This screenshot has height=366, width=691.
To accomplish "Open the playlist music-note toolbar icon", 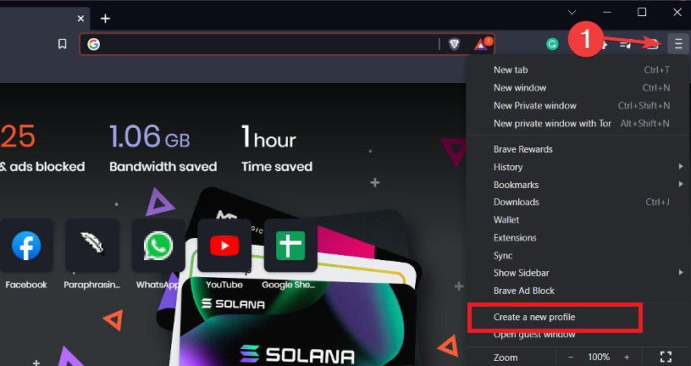I will click(x=626, y=44).
